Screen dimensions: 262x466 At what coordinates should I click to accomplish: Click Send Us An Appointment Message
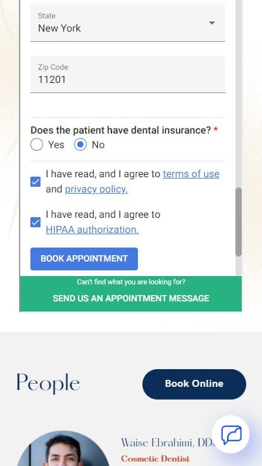(131, 298)
